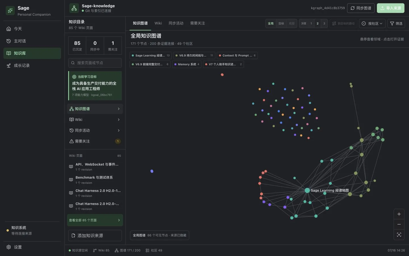This screenshot has height=256, width=409.
Task: Switch to the 知识图谱 tab
Action: [140, 23]
